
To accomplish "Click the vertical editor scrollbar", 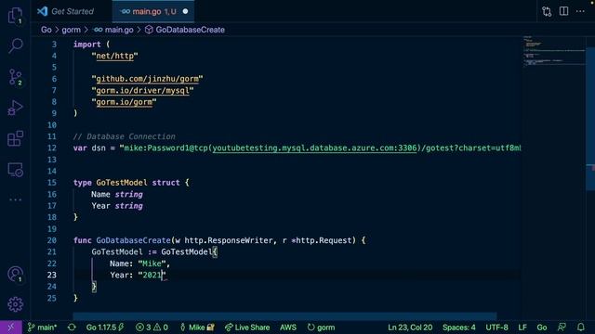I will tap(590, 118).
